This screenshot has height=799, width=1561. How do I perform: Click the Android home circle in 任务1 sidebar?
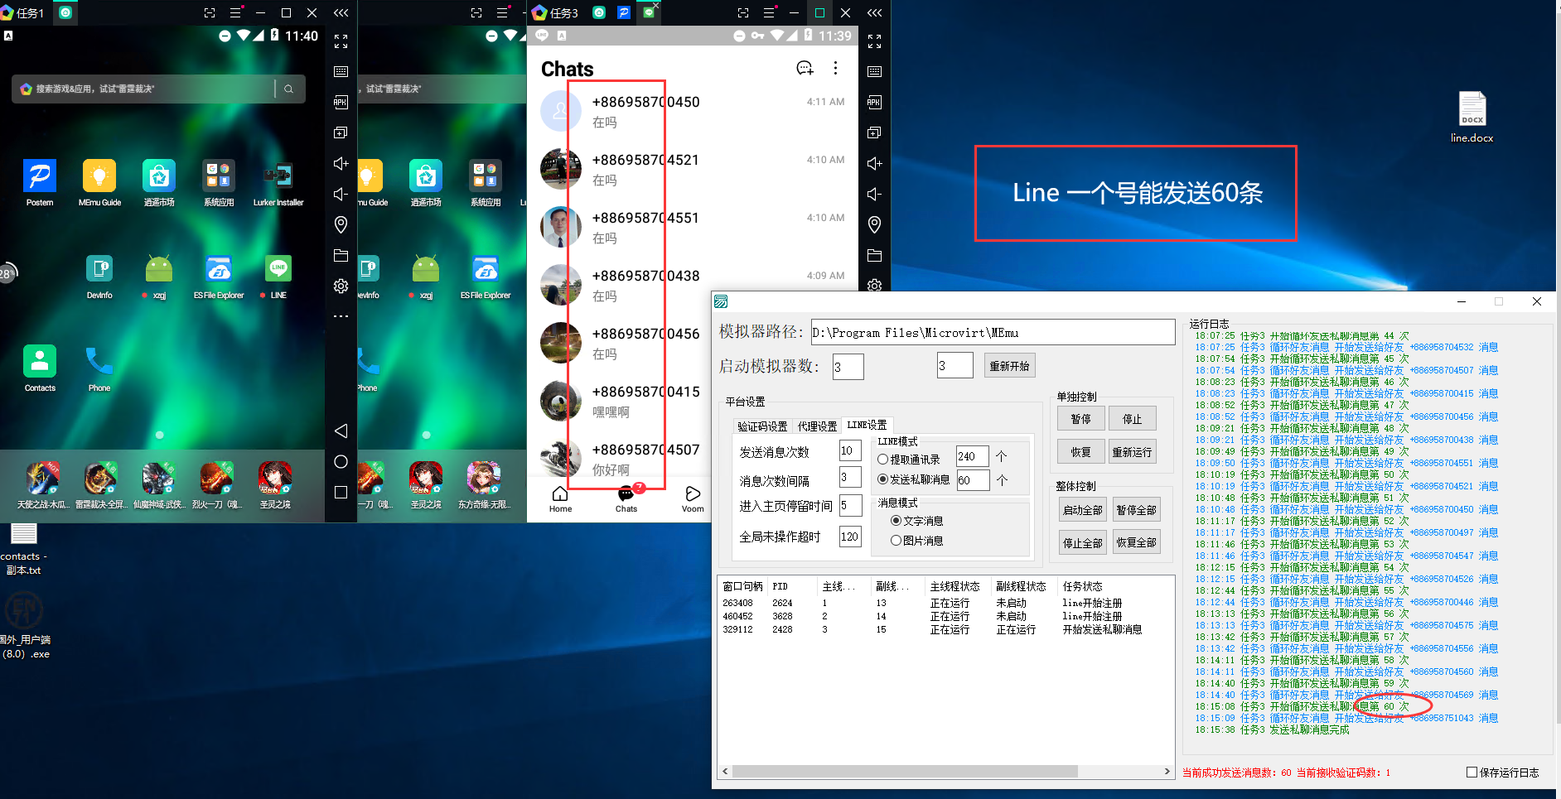(x=341, y=461)
